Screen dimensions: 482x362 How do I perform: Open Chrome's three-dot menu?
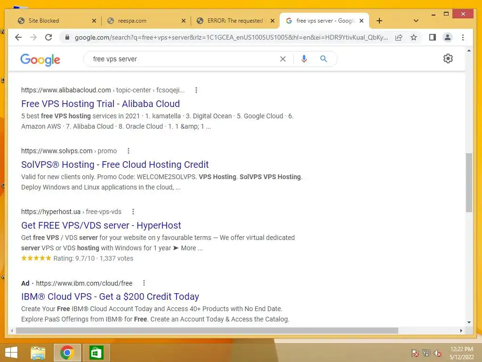coord(463,38)
